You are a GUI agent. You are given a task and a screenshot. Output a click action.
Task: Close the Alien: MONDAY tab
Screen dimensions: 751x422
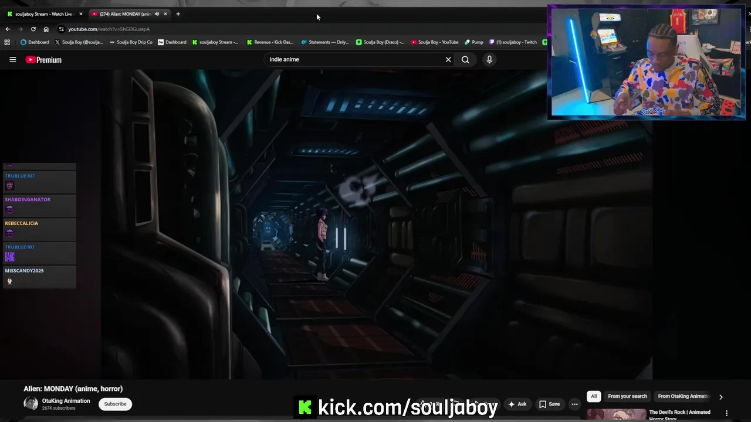point(165,13)
